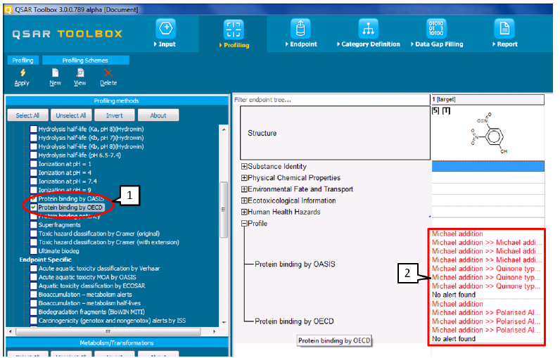Check Biodegradation fragments (BioWIN MITI)

(x=34, y=312)
